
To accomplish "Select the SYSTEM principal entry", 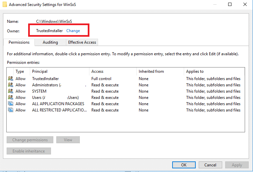I will click(39, 91).
